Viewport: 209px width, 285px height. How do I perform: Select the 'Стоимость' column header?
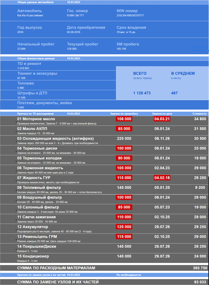(x=199, y=114)
